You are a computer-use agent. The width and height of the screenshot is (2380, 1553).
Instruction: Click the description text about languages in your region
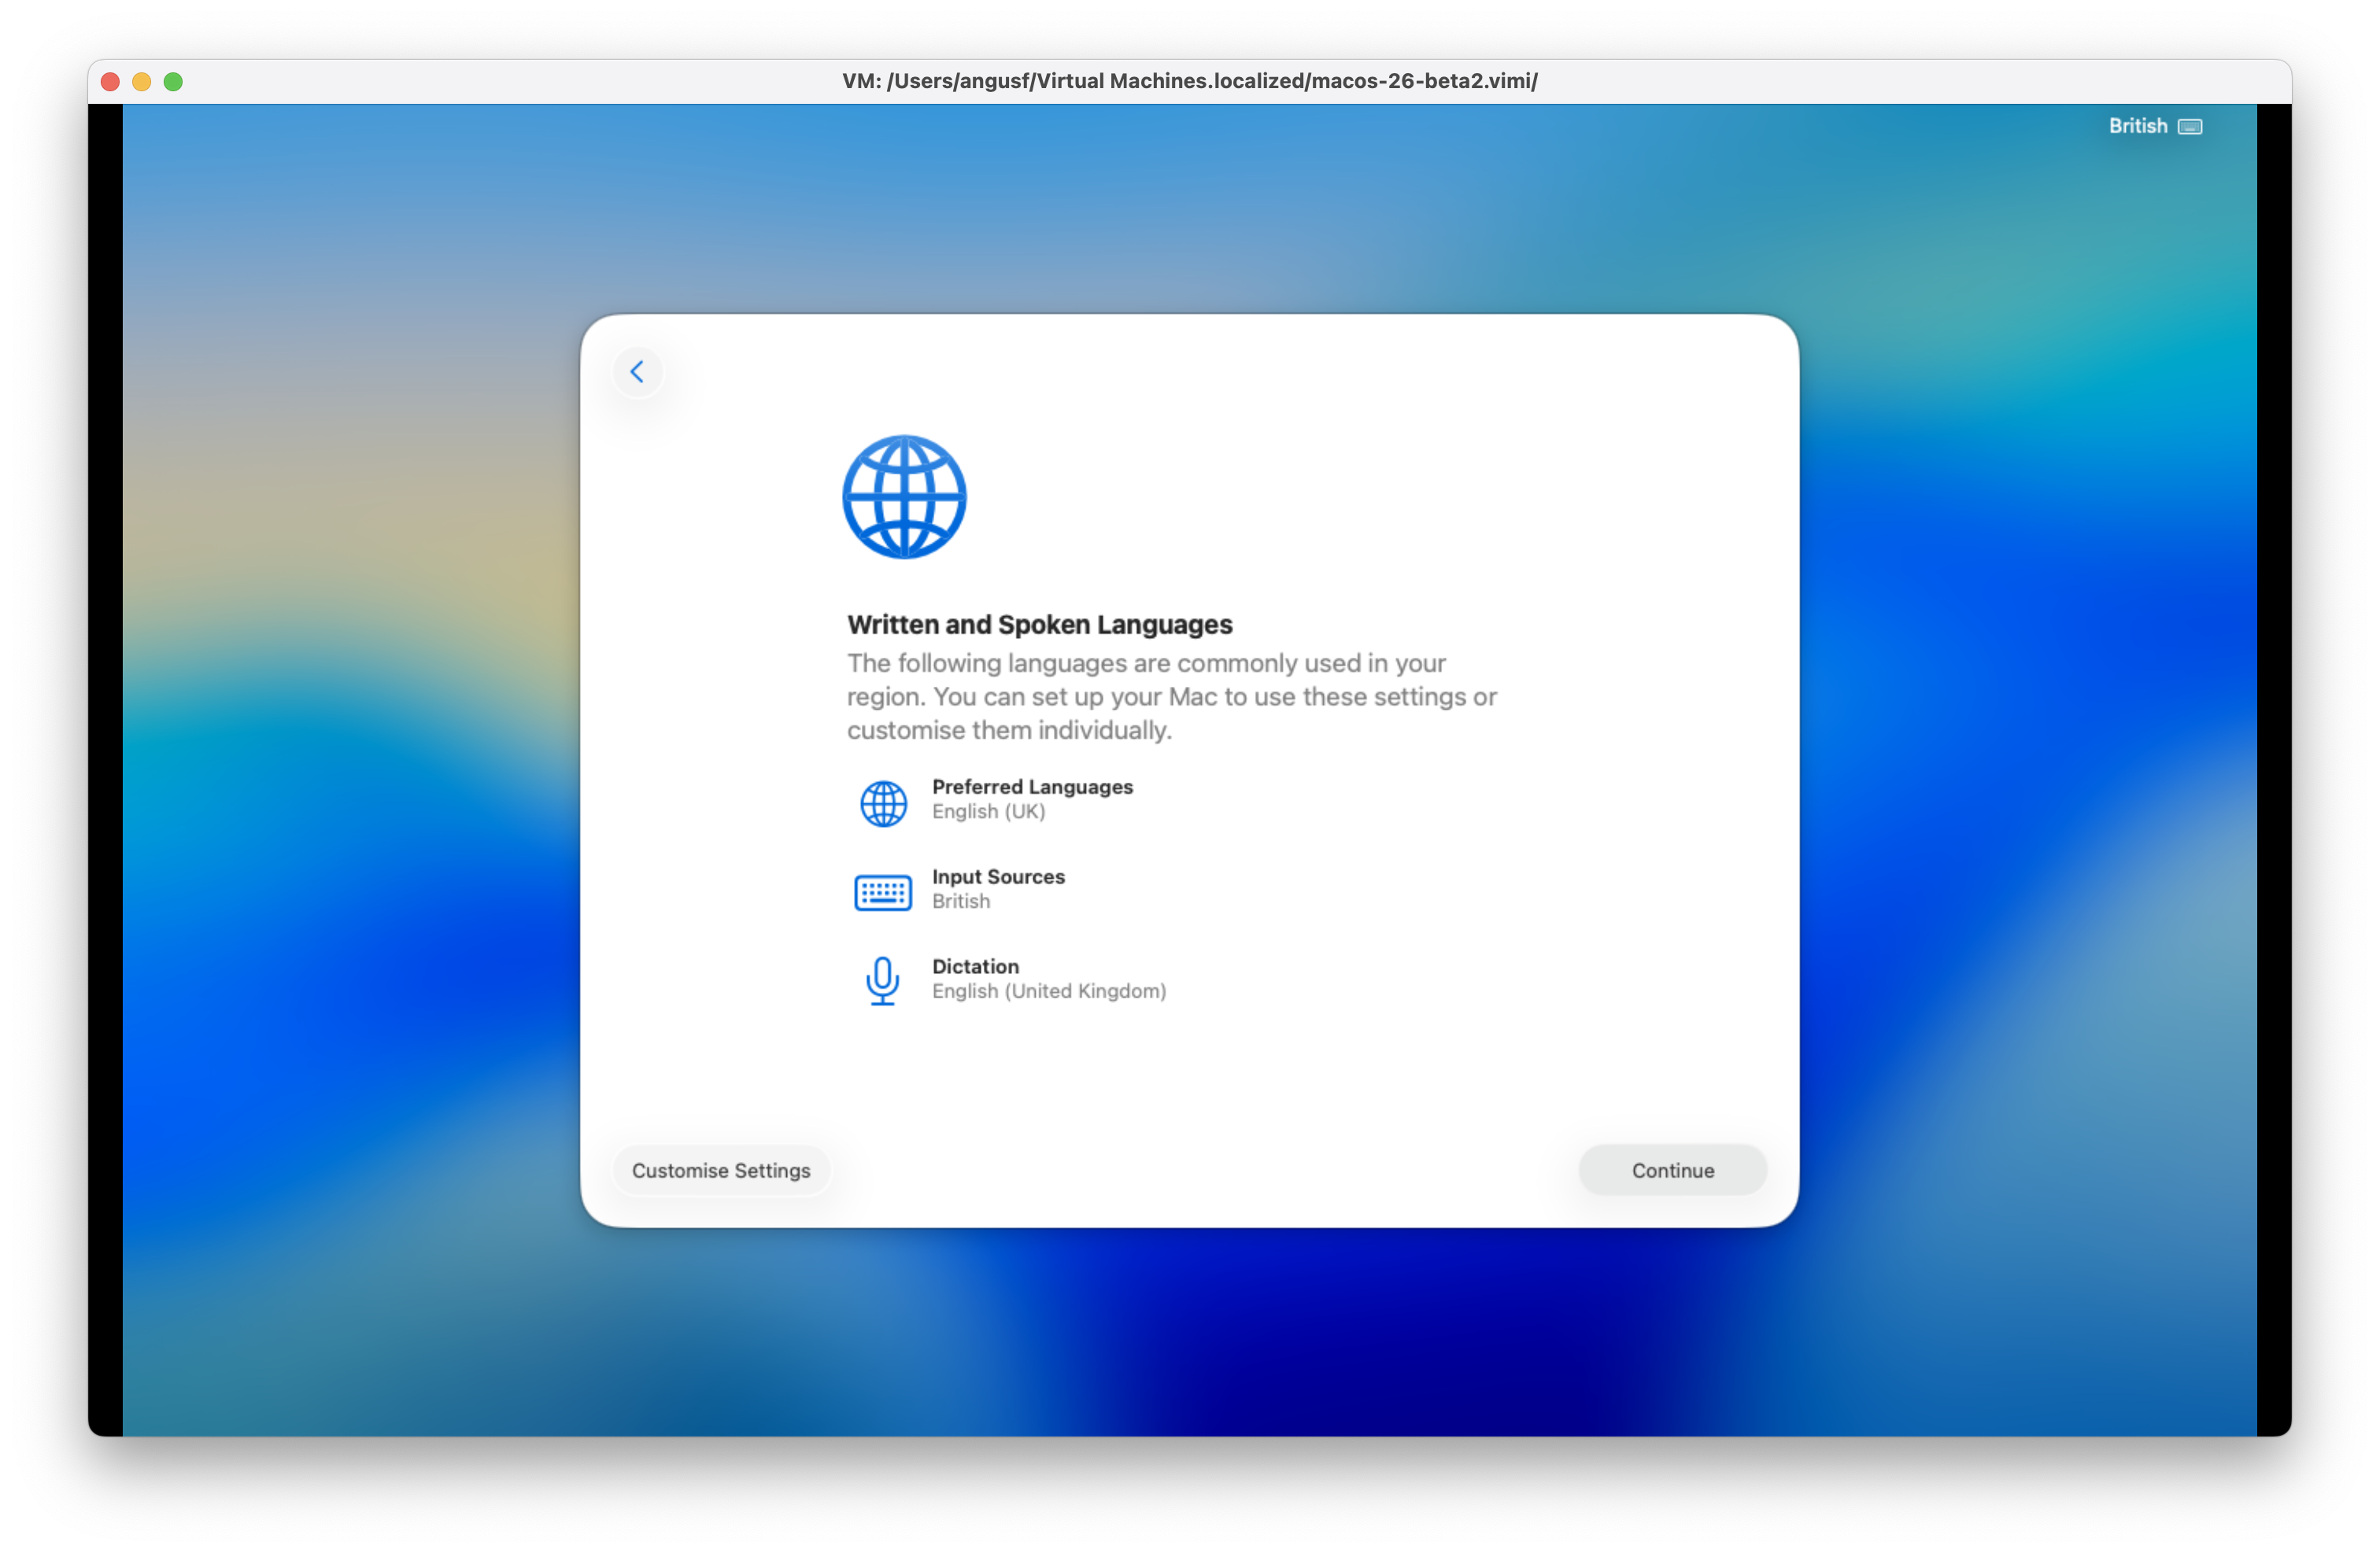tap(1170, 696)
